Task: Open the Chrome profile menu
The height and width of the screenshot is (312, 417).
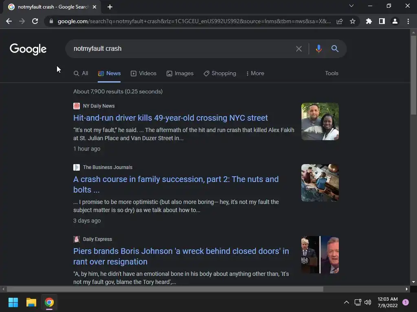Action: (395, 21)
